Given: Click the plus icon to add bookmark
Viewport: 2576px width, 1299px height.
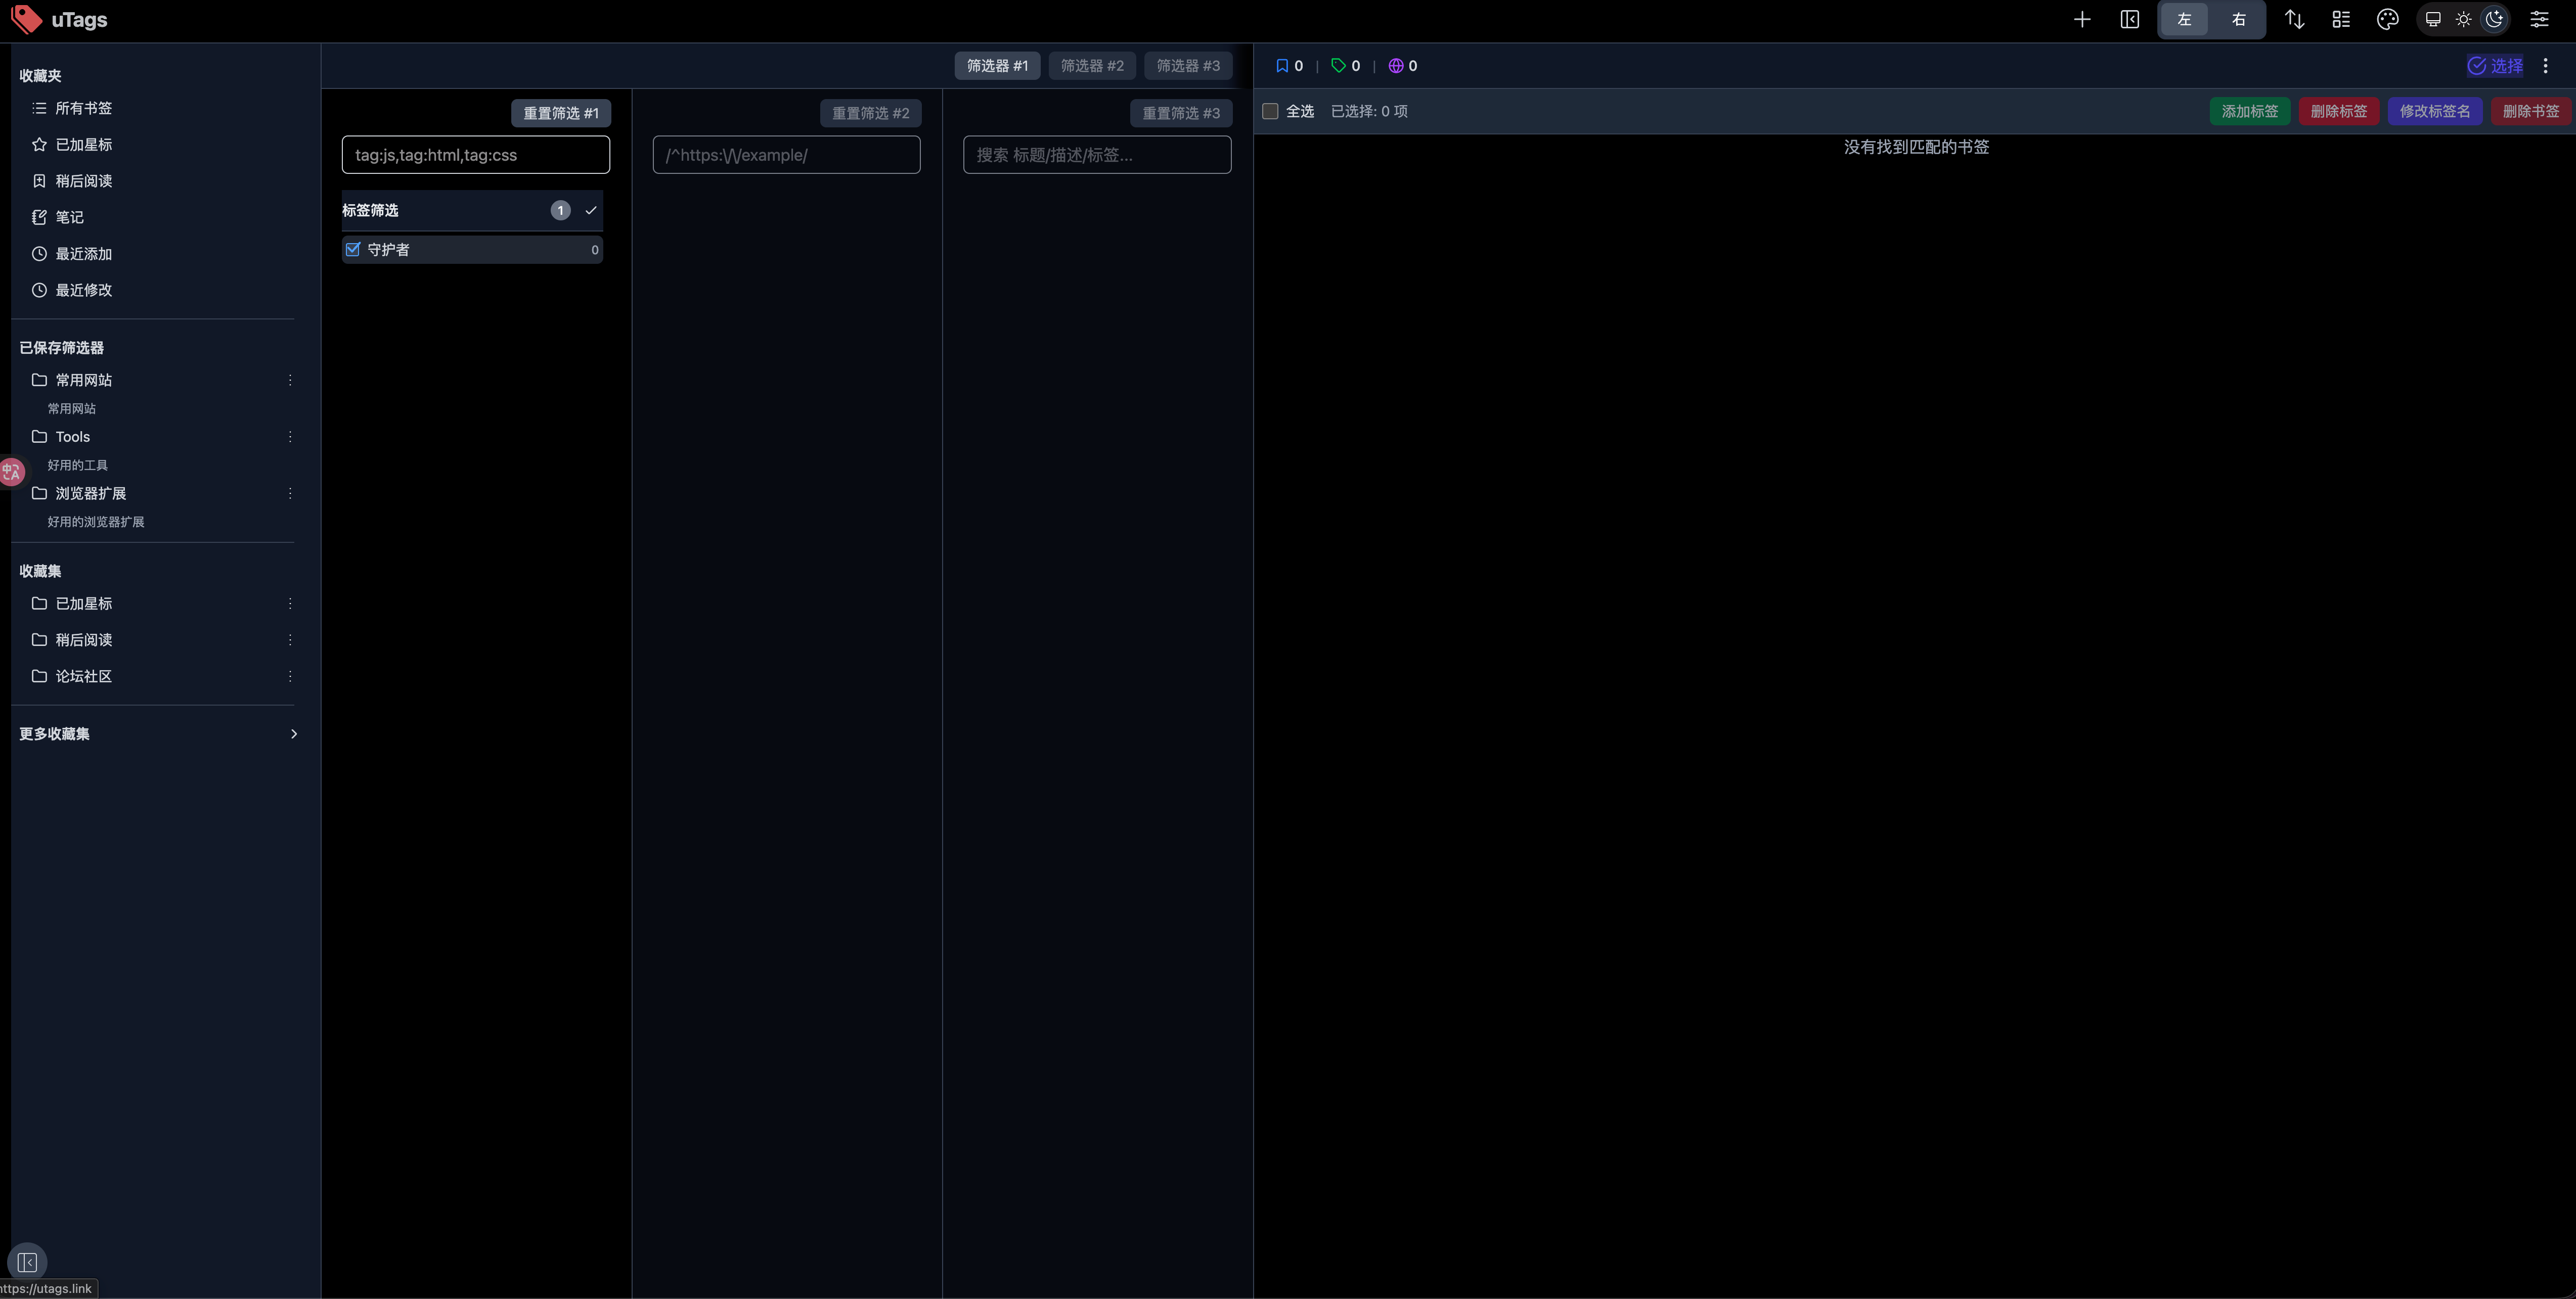Looking at the screenshot, I should (x=2082, y=20).
